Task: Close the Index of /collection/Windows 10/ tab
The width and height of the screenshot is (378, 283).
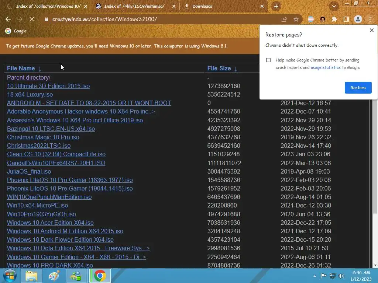Action: [x=86, y=6]
